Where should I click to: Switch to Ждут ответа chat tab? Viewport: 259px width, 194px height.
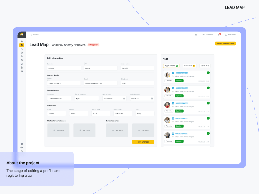coord(171,66)
